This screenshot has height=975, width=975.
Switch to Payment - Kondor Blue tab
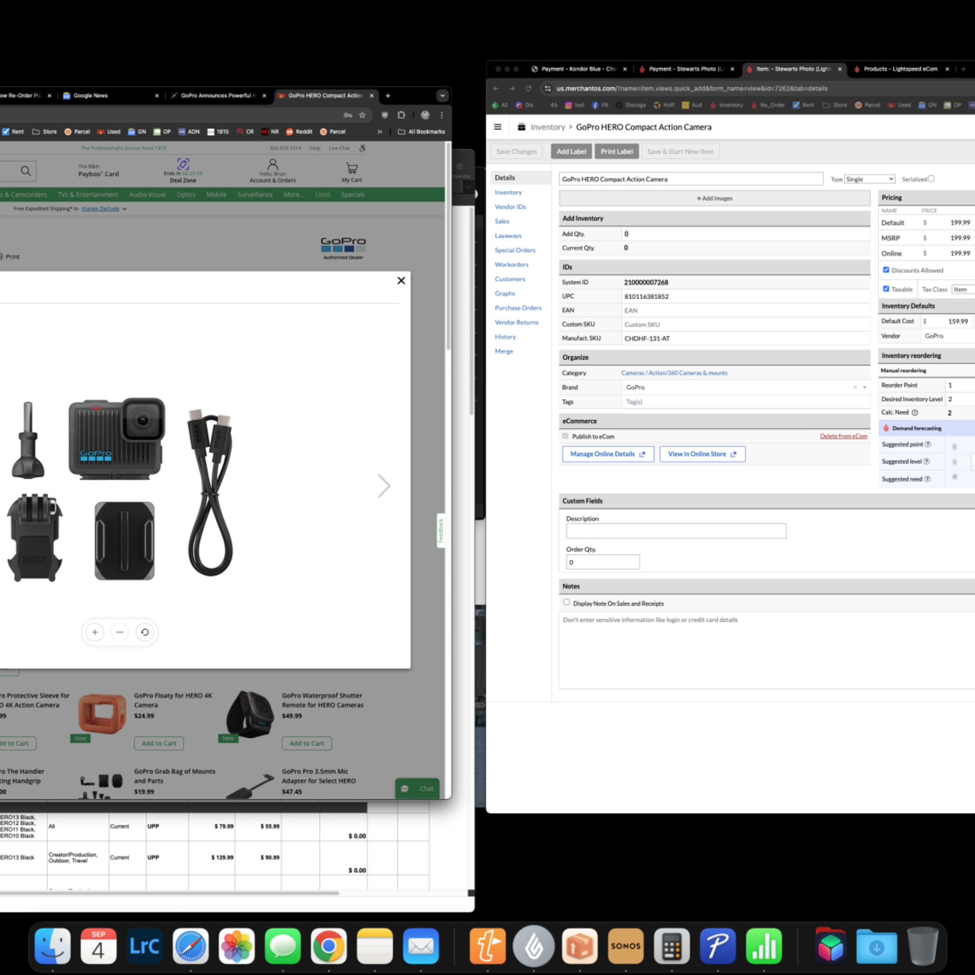click(x=578, y=69)
